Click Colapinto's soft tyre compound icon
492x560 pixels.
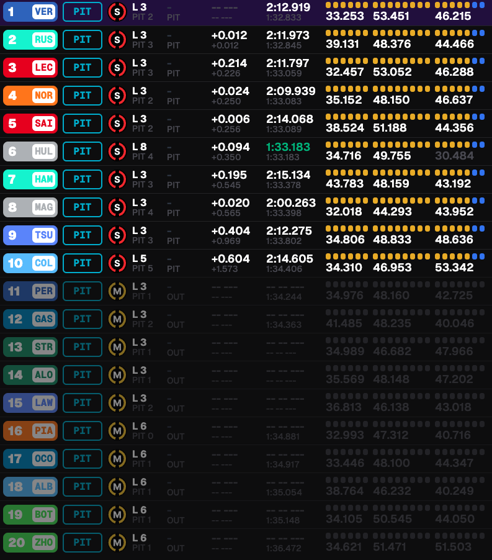(x=117, y=263)
